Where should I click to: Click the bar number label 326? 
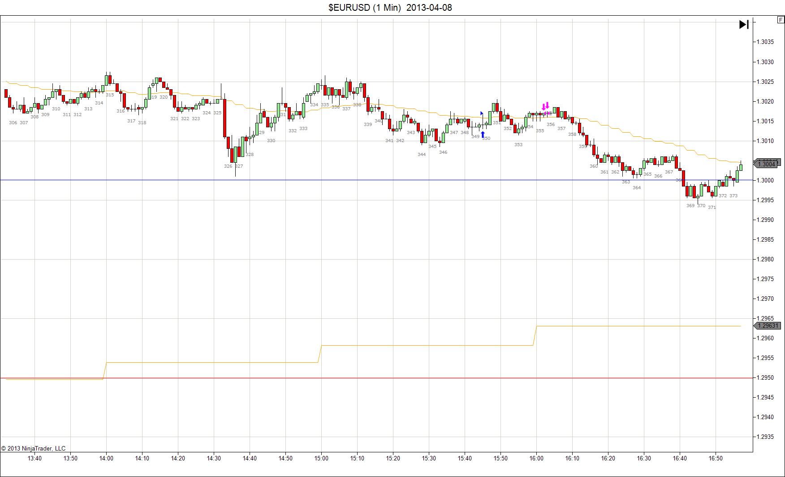point(228,166)
